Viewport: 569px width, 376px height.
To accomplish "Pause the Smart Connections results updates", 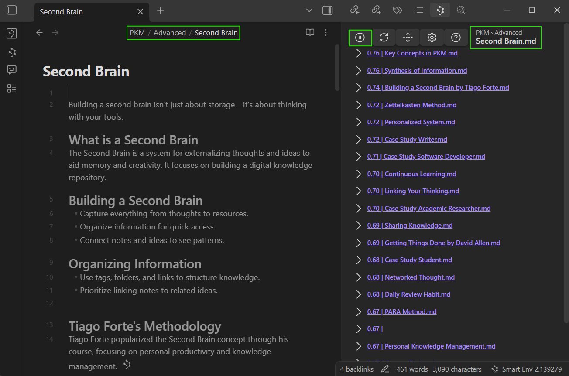I will (x=360, y=38).
